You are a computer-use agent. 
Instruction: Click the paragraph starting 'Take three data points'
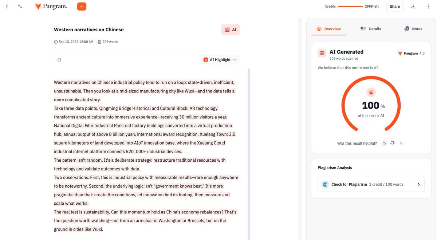(x=146, y=130)
